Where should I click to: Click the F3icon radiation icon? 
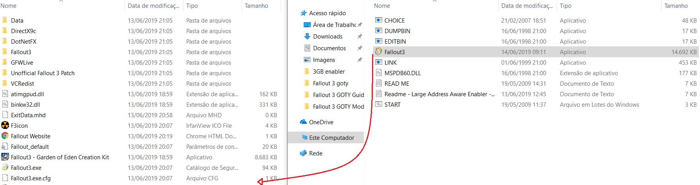(x=5, y=125)
